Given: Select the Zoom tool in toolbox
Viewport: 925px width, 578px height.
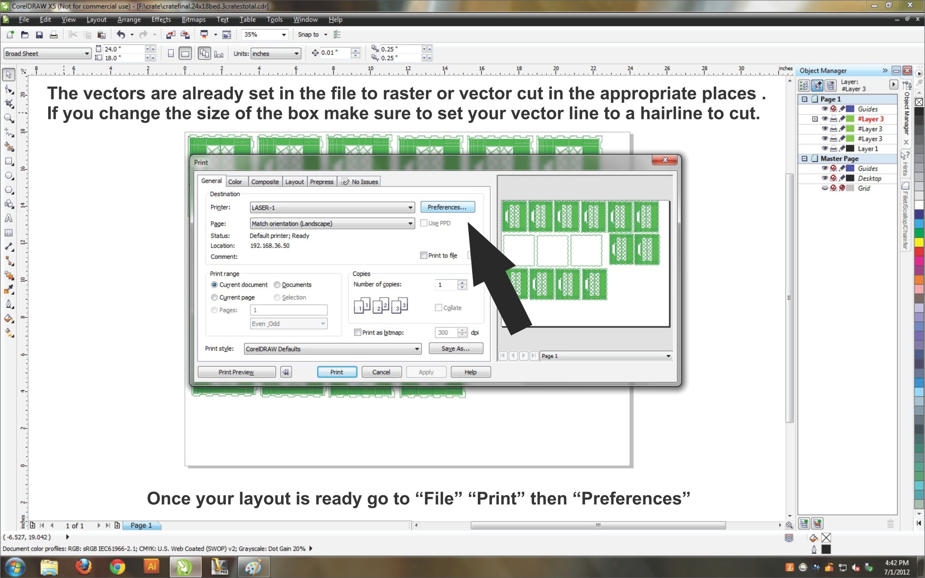Looking at the screenshot, I should tap(8, 118).
